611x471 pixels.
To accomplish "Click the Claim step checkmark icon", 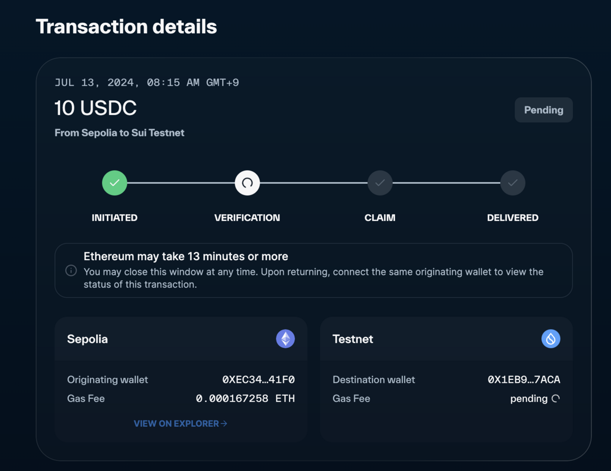I will pos(380,183).
